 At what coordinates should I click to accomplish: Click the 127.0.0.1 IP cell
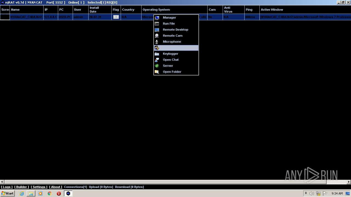coord(51,17)
